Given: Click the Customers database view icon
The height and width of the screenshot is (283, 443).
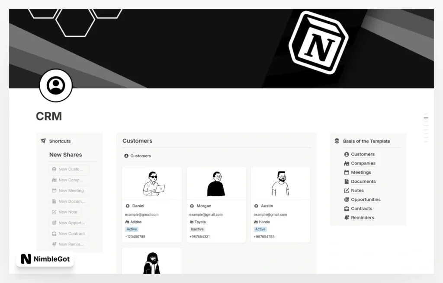Looking at the screenshot, I should 126,156.
